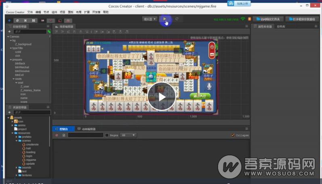Click the hierarchy search field
This screenshot has height=184, width=322.
pyautogui.click(x=30, y=31)
